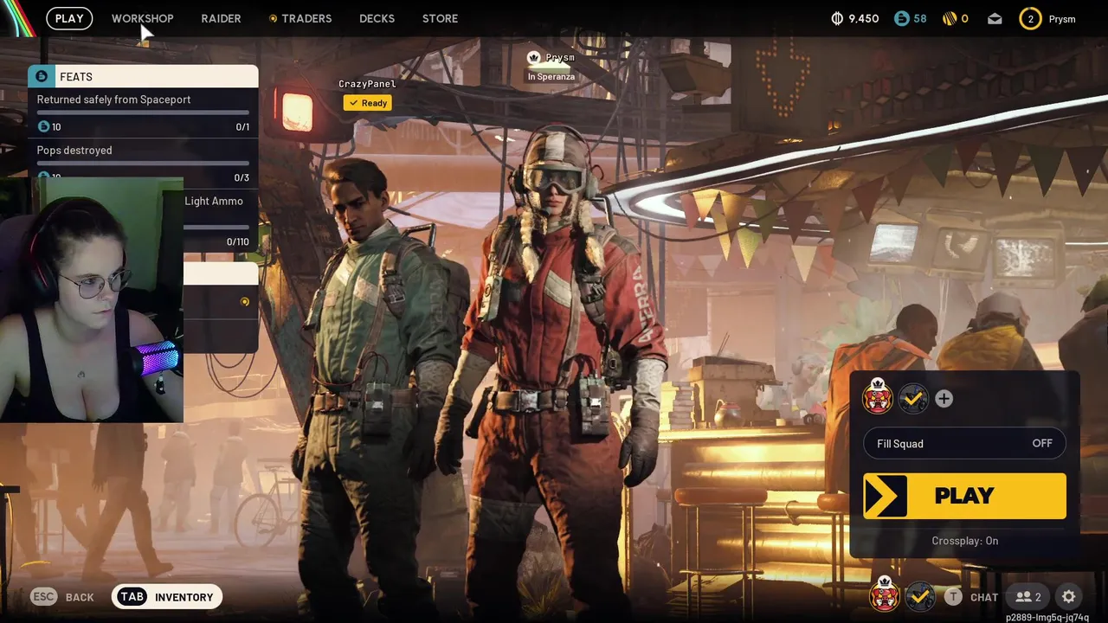
Task: Select 'Returned safely from Spaceport' feat
Action: (143, 112)
